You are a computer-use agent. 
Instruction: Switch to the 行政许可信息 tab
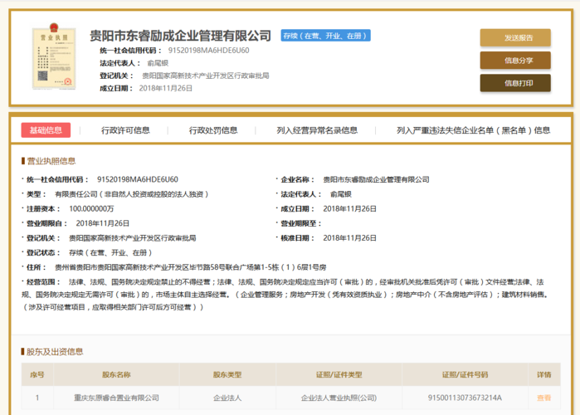click(125, 130)
